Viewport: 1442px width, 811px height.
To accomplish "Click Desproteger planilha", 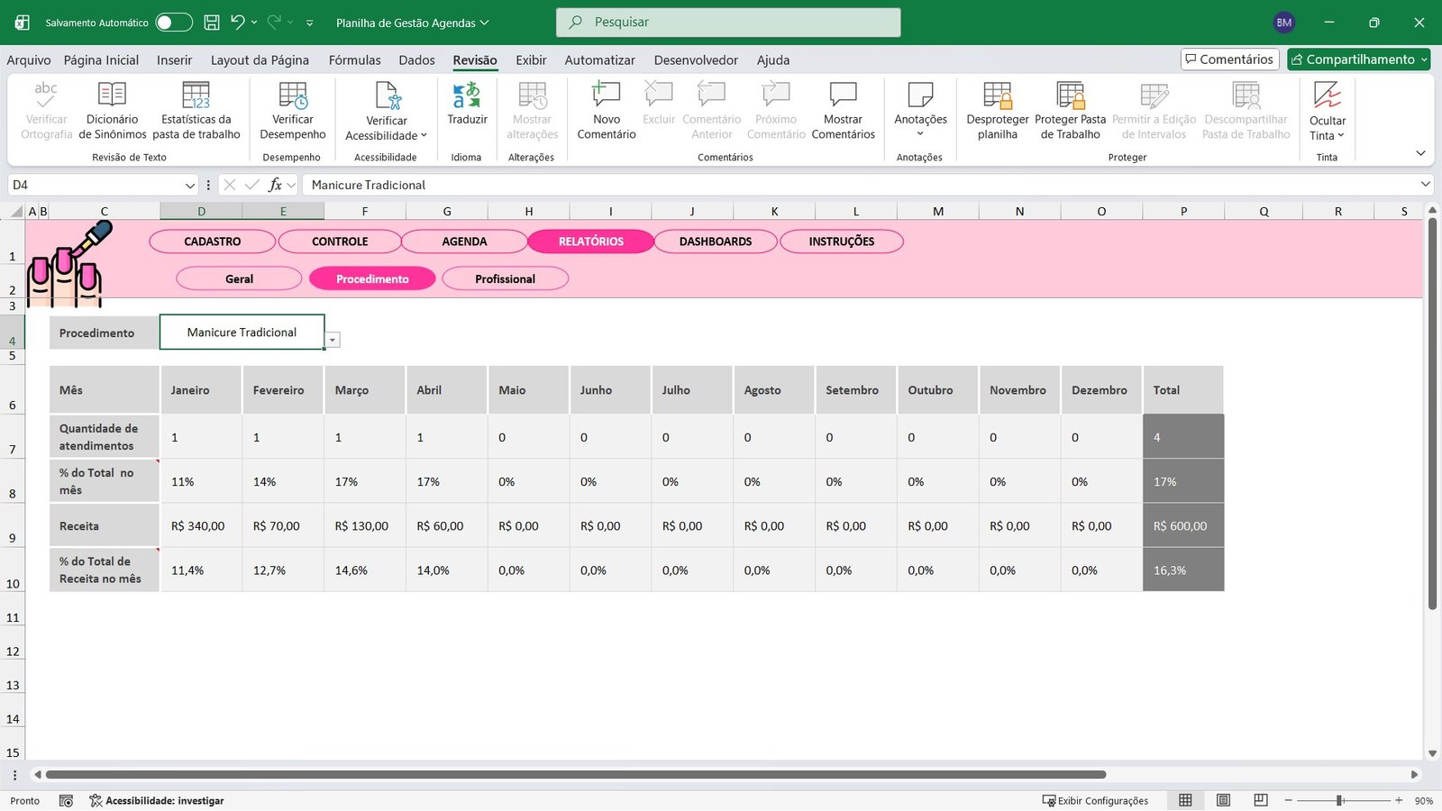I will 997,110.
